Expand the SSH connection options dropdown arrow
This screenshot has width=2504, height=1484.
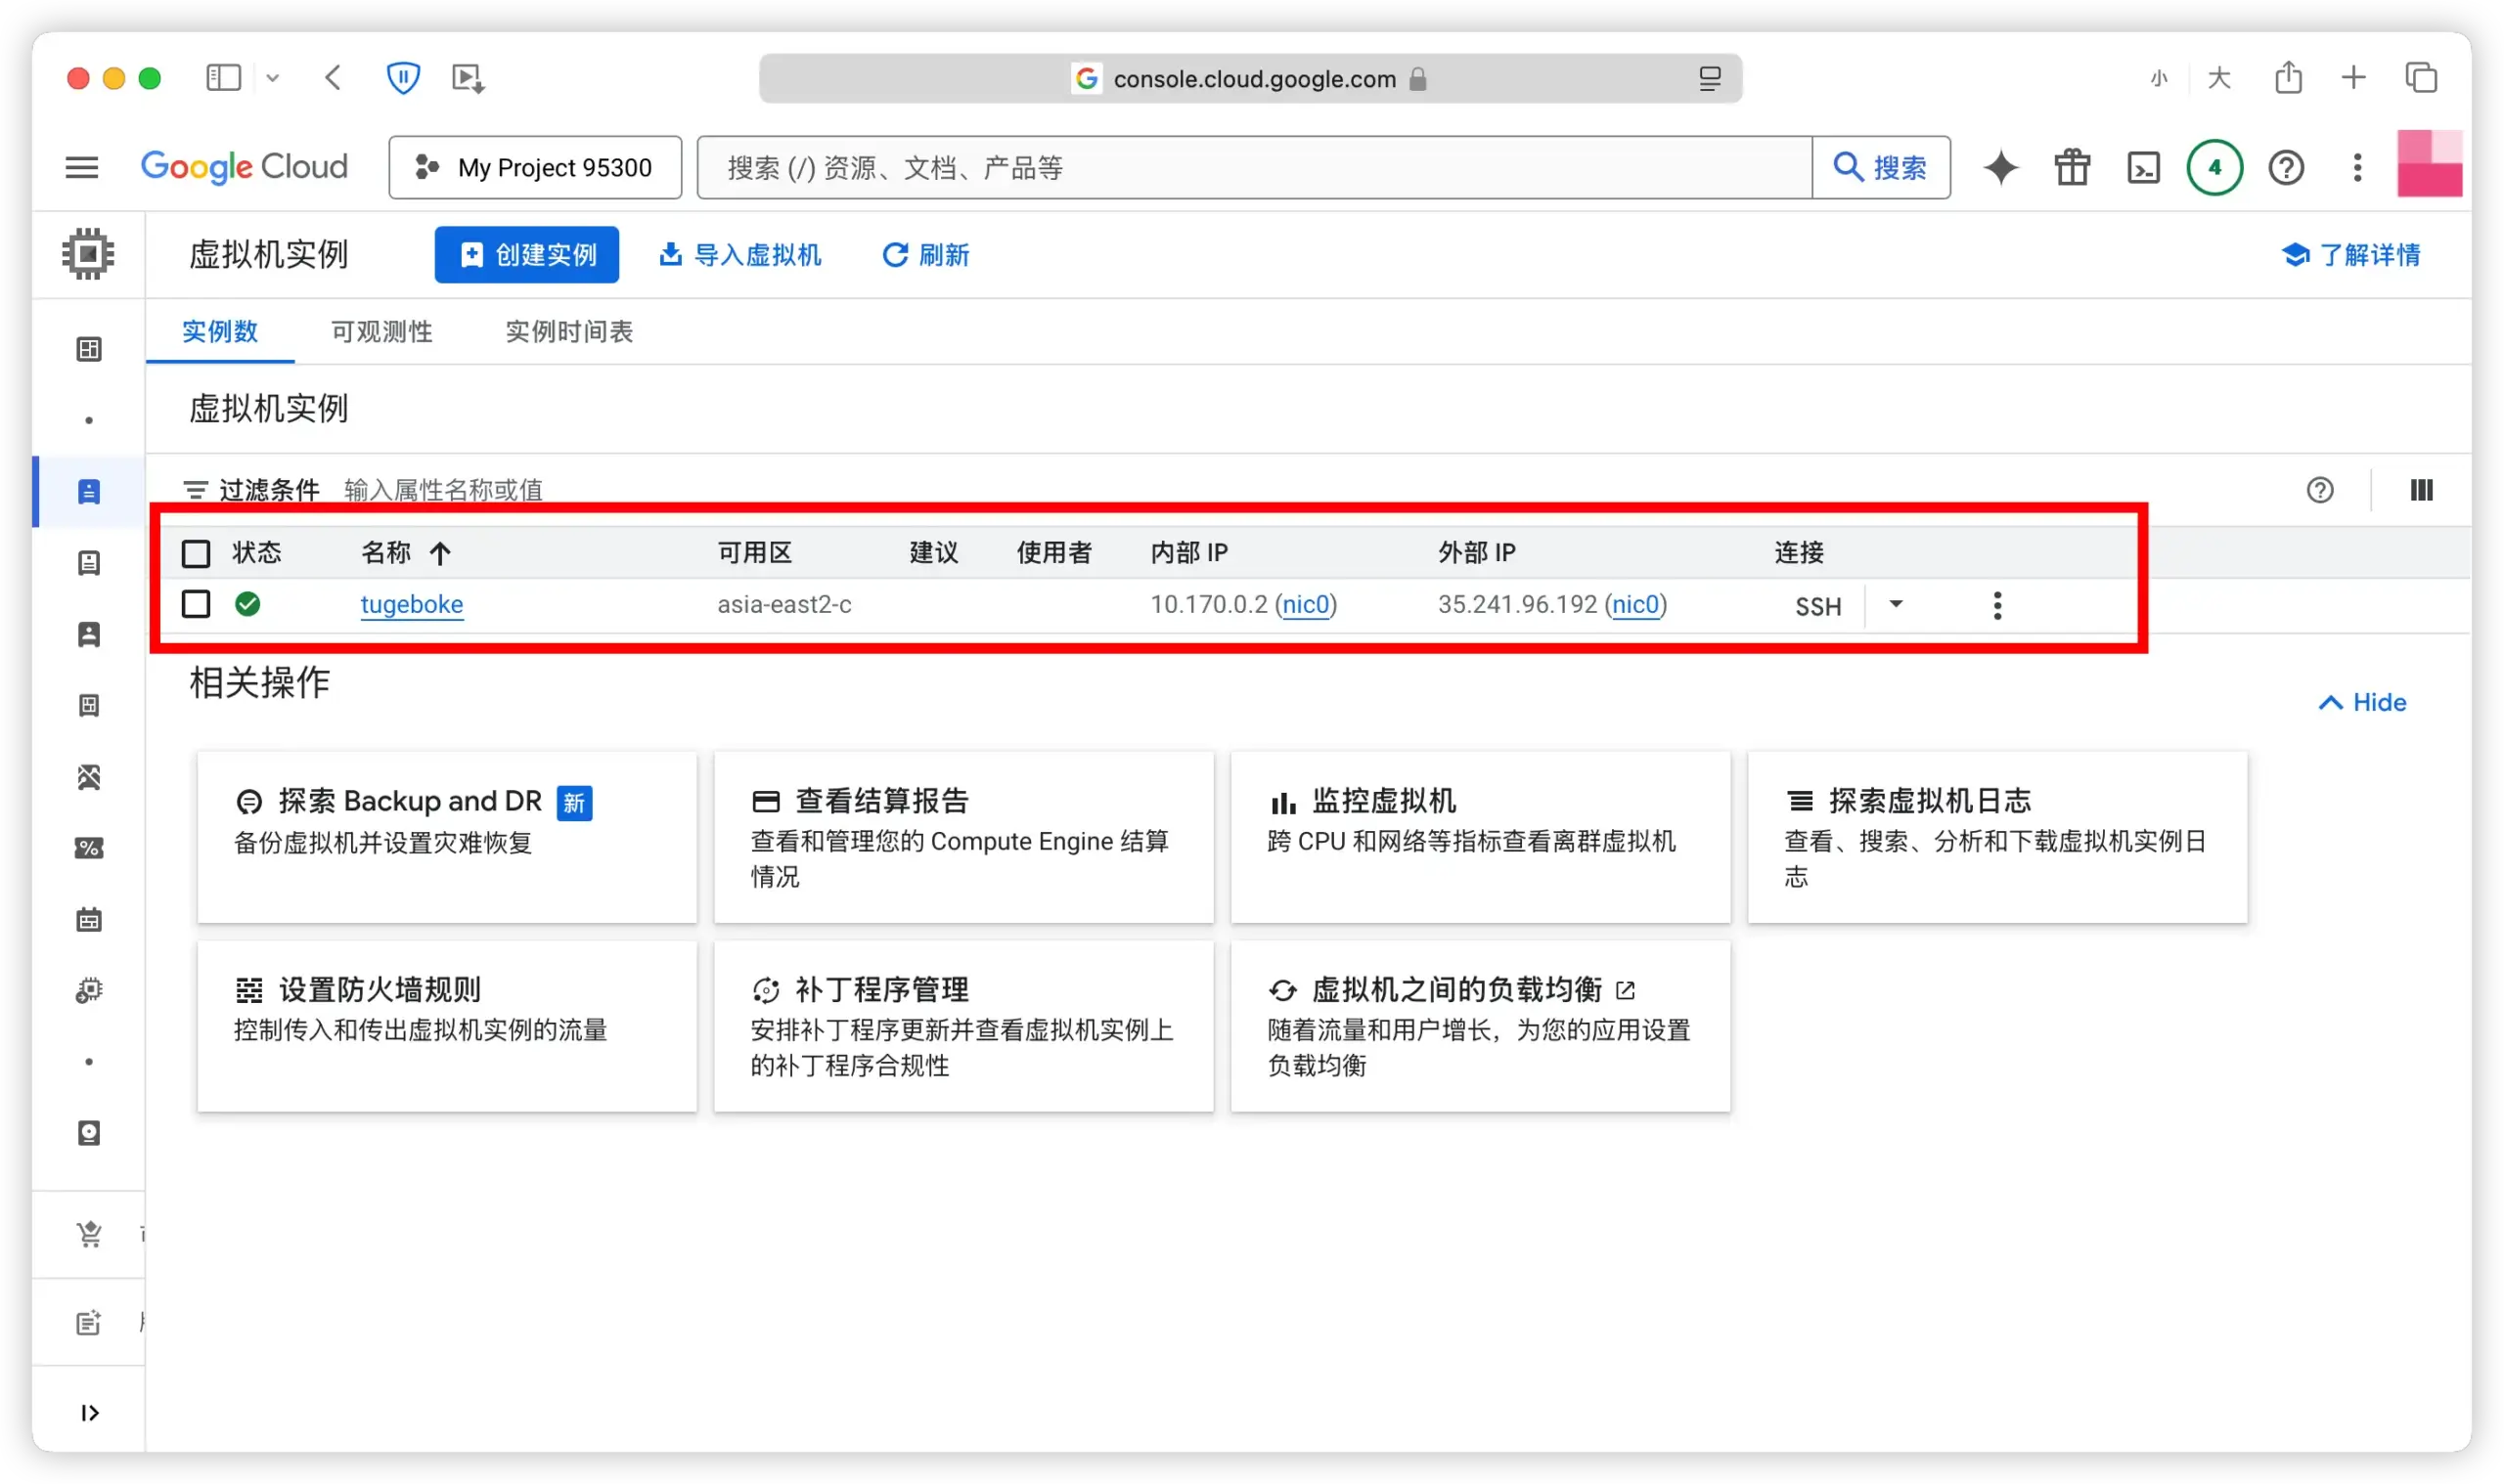click(1895, 604)
